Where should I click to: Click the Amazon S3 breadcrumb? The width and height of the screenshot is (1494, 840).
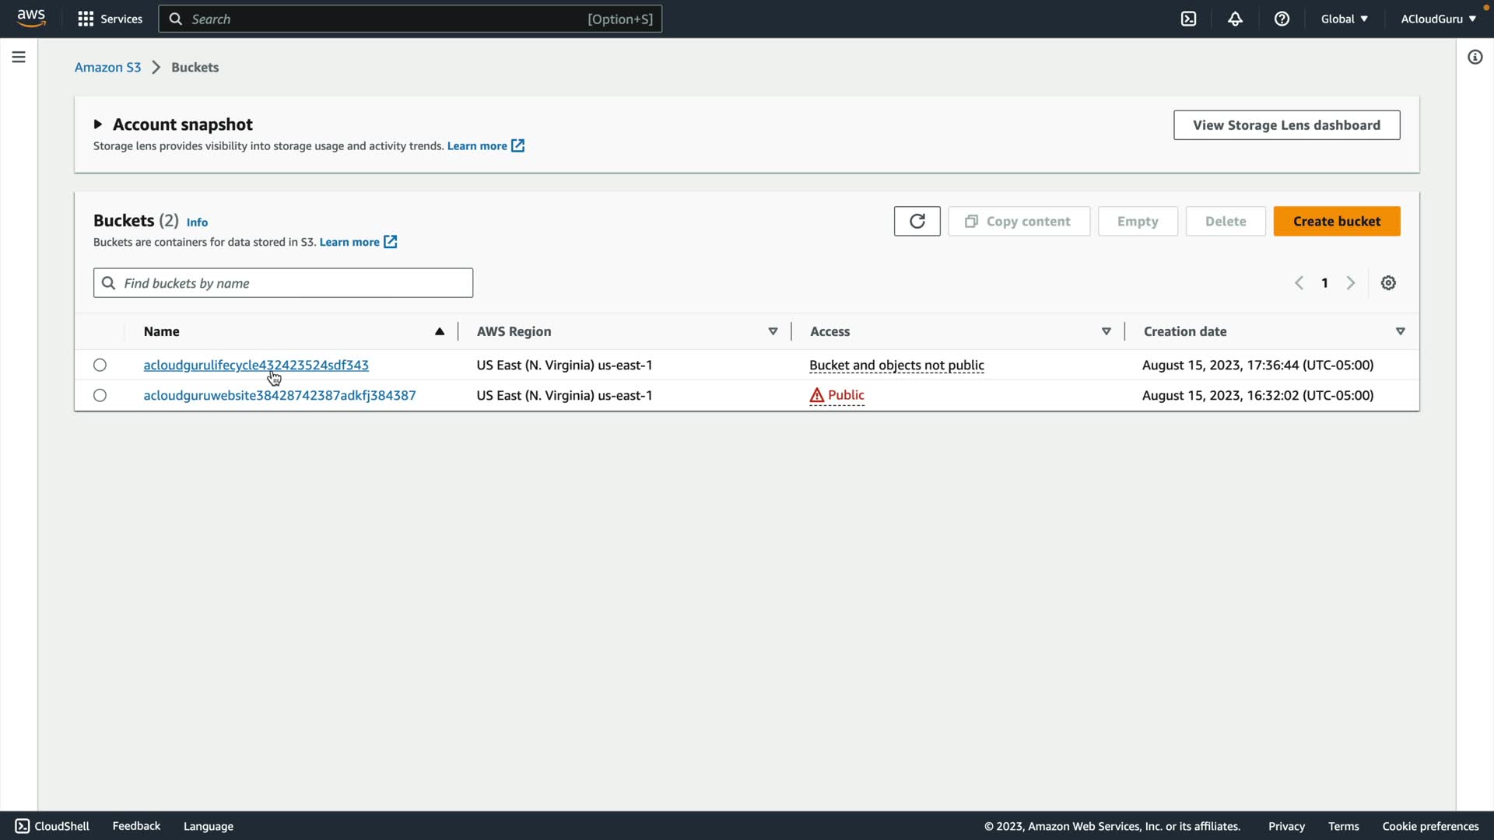[x=107, y=67]
